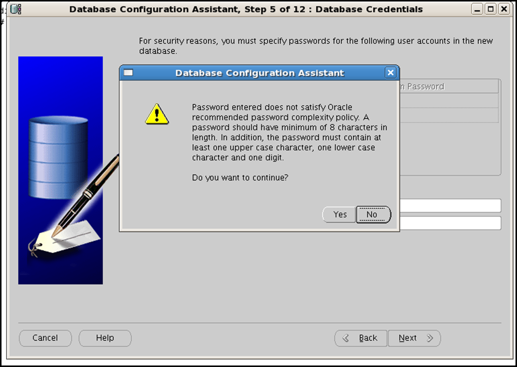Click the yellow warning triangle icon
The image size is (517, 367).
click(157, 114)
